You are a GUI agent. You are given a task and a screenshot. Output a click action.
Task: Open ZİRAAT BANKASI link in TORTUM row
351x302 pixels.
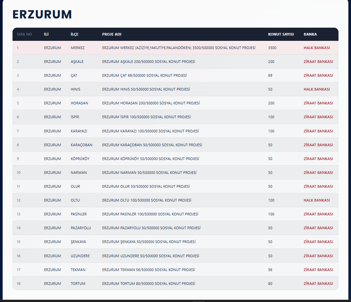[318, 284]
